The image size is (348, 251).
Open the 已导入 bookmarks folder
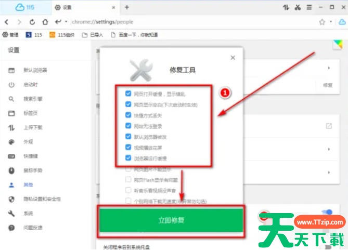click(x=92, y=35)
